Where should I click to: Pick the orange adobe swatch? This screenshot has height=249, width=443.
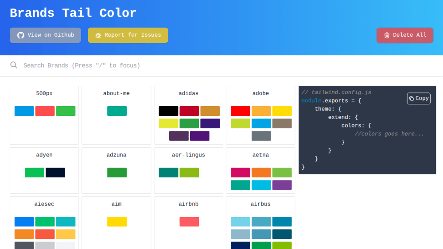(x=261, y=111)
